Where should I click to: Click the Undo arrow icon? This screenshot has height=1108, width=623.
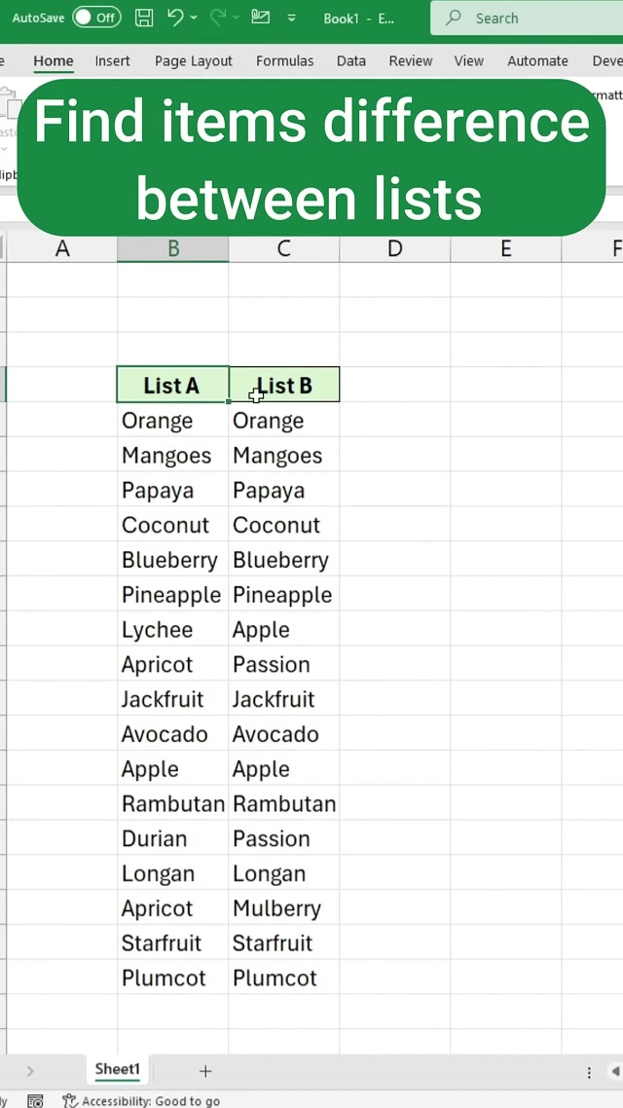[x=175, y=18]
